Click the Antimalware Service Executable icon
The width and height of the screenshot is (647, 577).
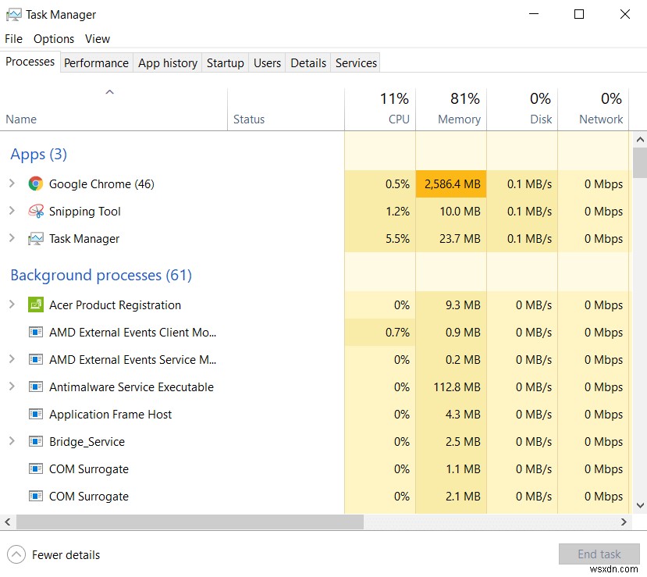[36, 386]
